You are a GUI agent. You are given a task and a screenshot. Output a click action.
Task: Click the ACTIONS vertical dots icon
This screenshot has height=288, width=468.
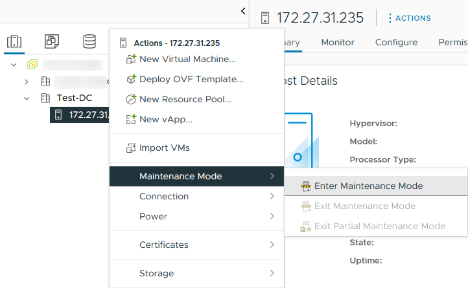390,18
